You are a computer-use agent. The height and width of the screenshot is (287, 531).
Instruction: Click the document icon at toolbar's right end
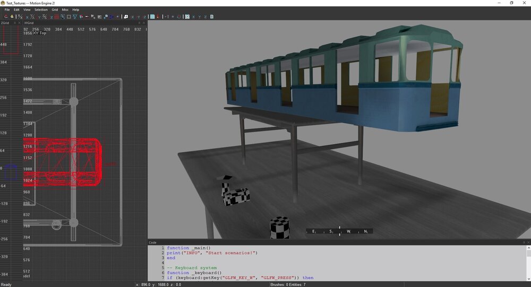(212, 16)
